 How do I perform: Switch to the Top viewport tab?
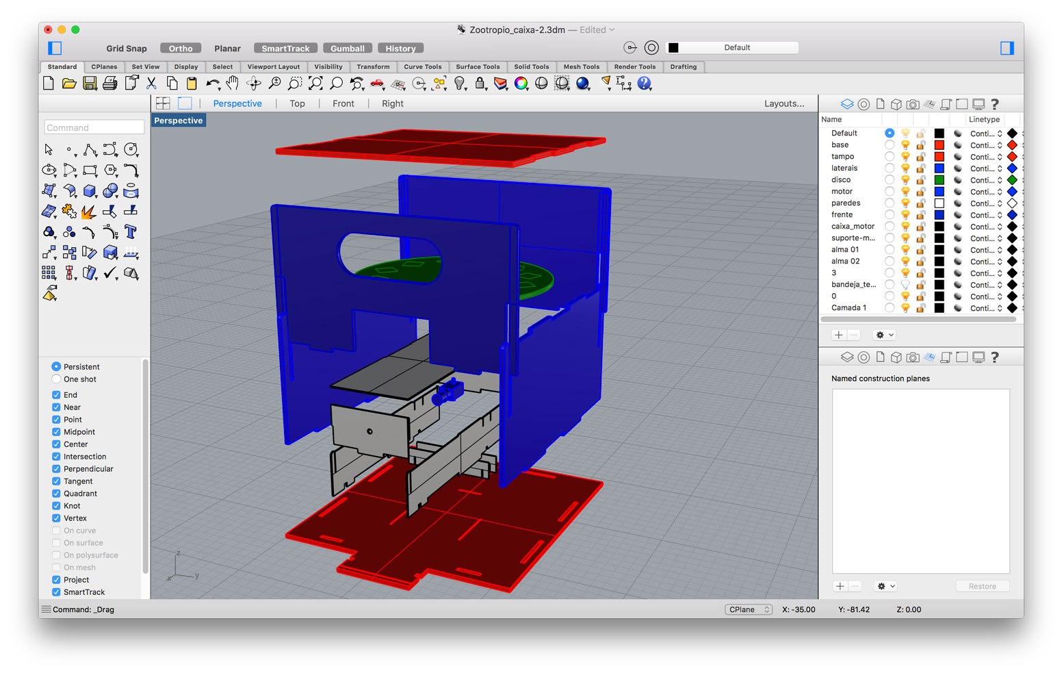[297, 103]
